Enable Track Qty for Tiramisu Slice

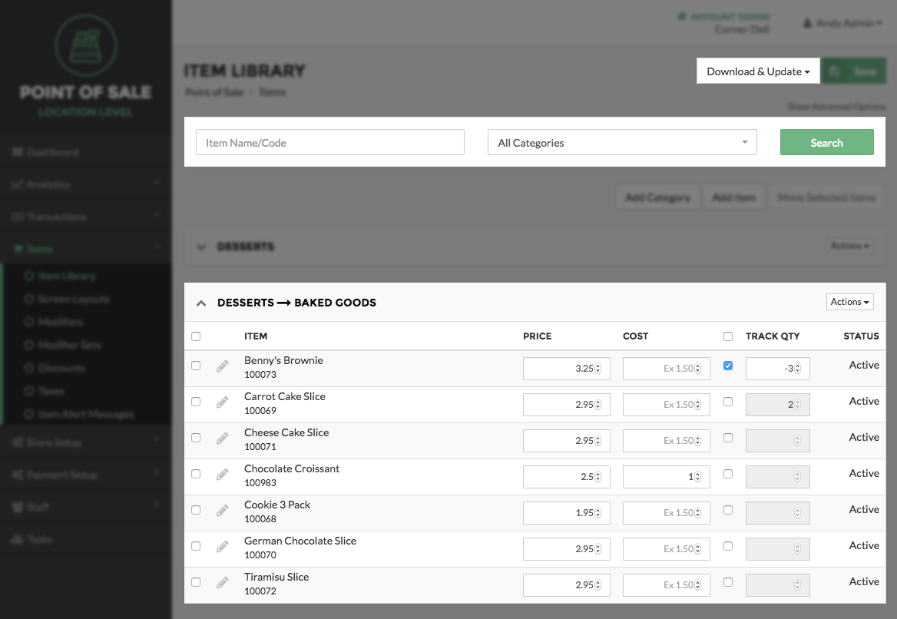tap(728, 582)
